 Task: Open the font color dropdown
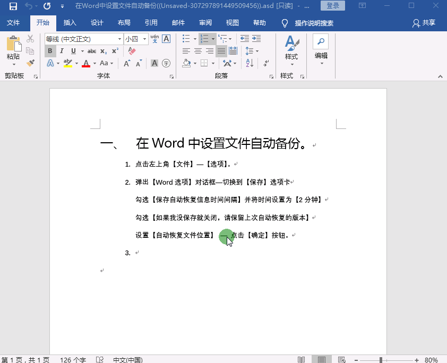[94, 62]
